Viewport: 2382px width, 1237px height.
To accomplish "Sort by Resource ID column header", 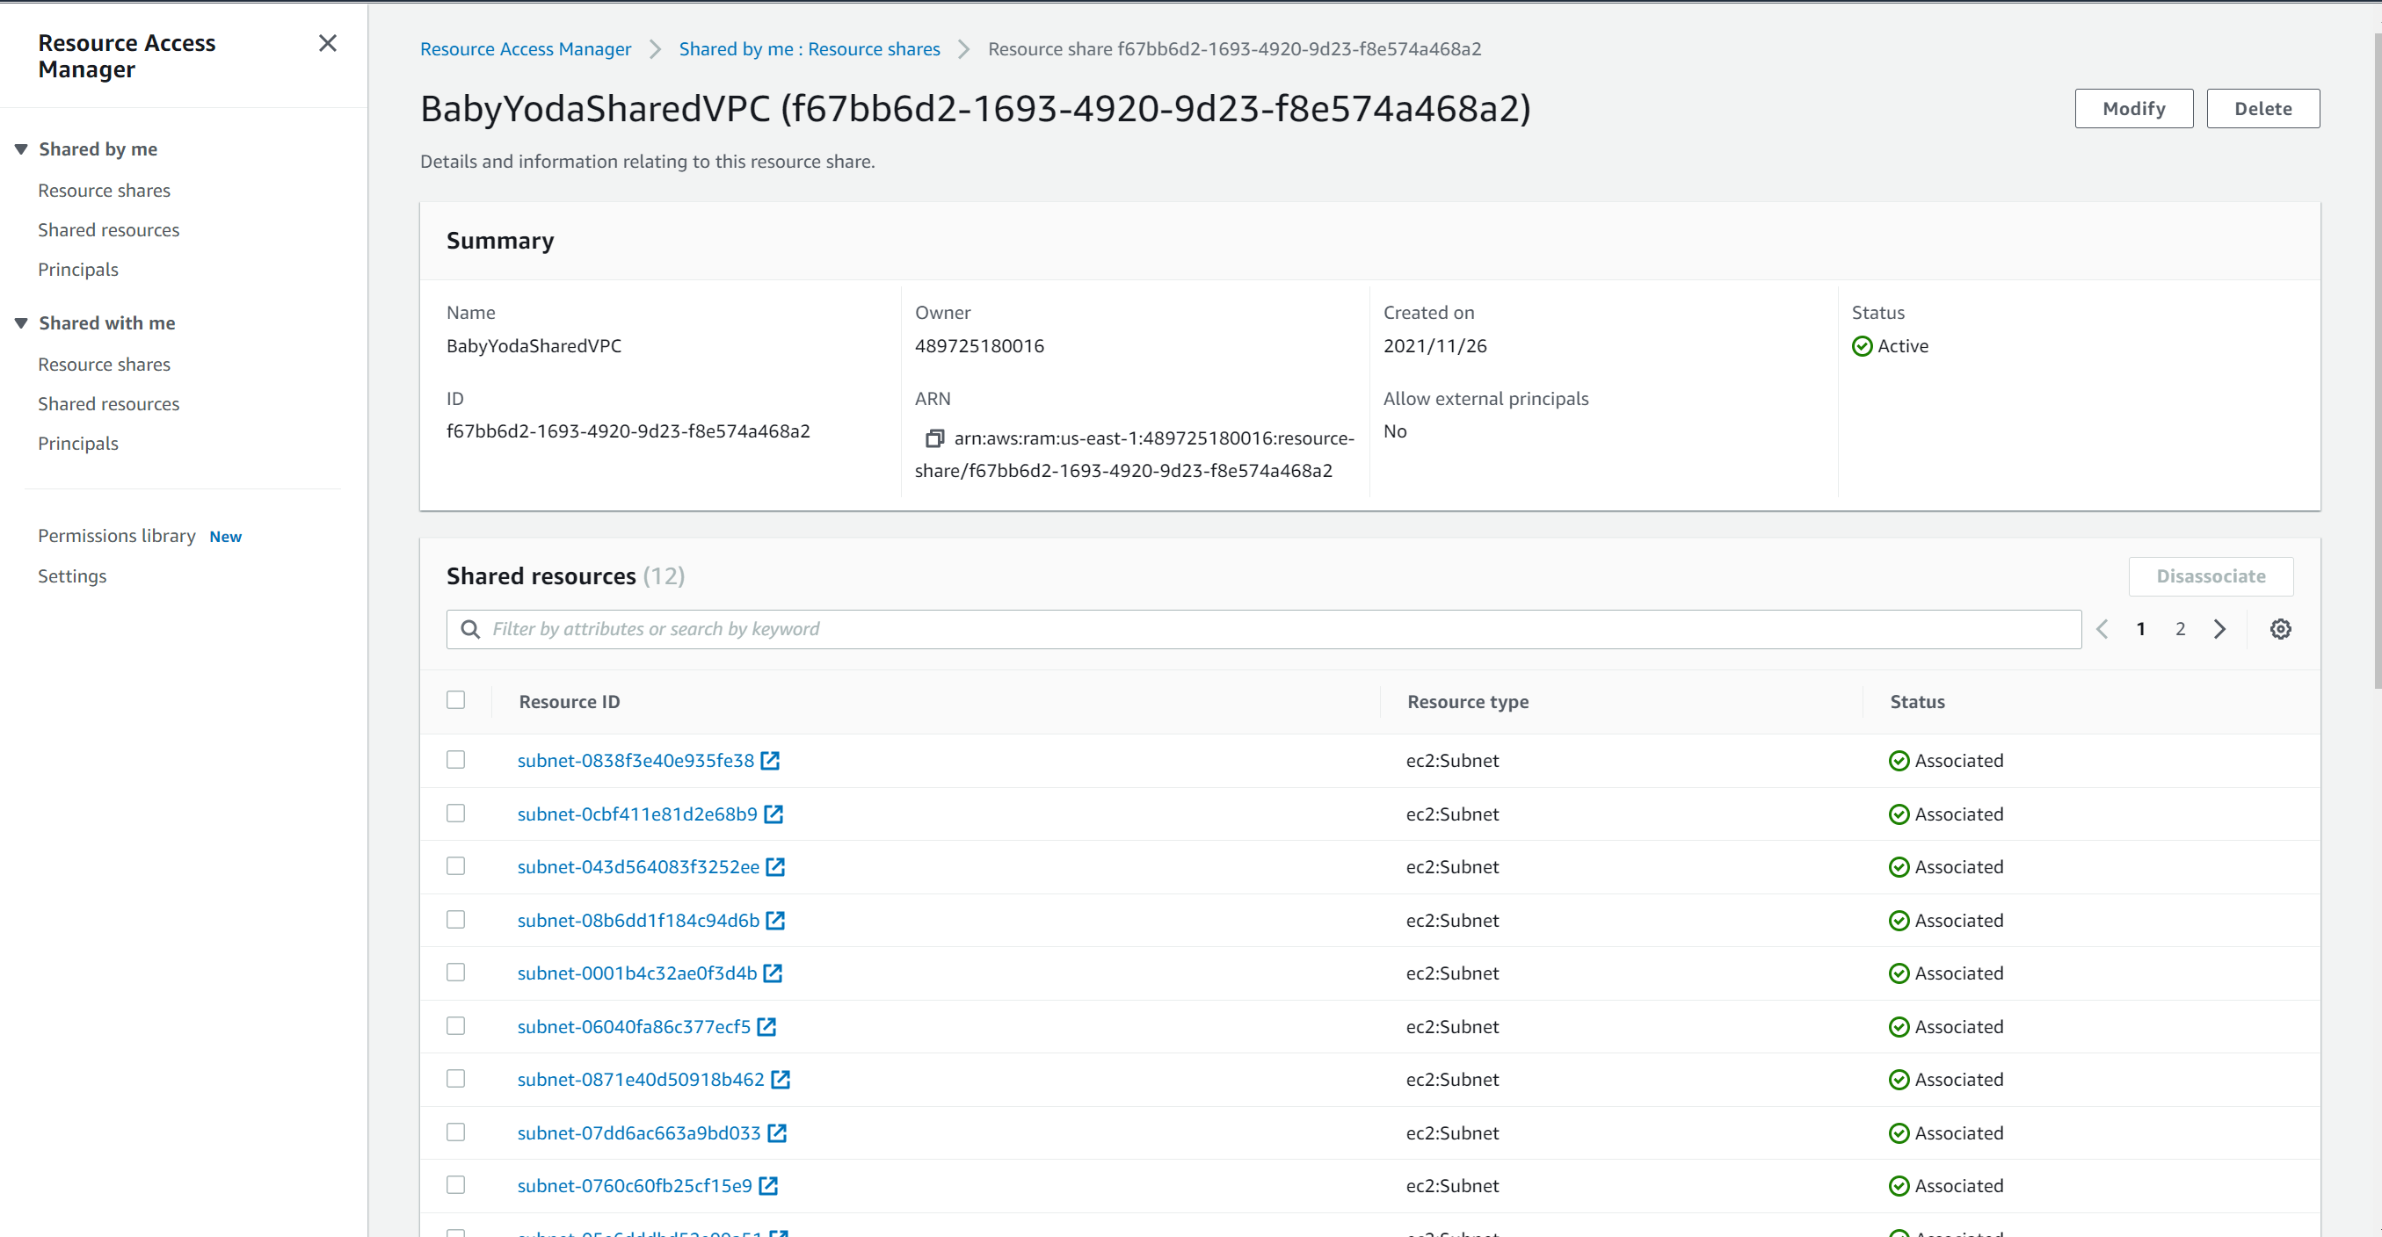I will (570, 702).
